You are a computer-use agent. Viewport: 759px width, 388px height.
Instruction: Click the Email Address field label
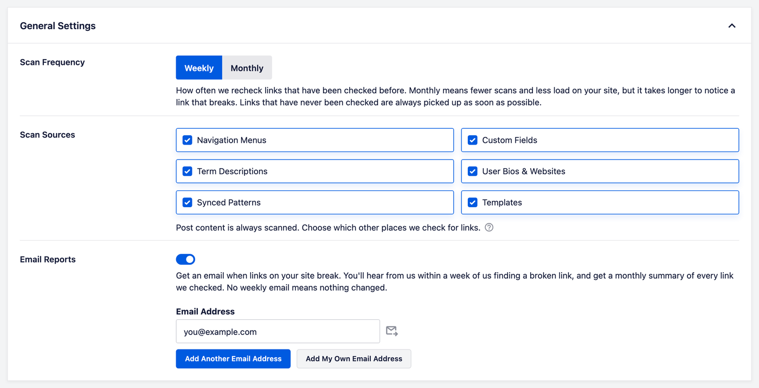205,311
